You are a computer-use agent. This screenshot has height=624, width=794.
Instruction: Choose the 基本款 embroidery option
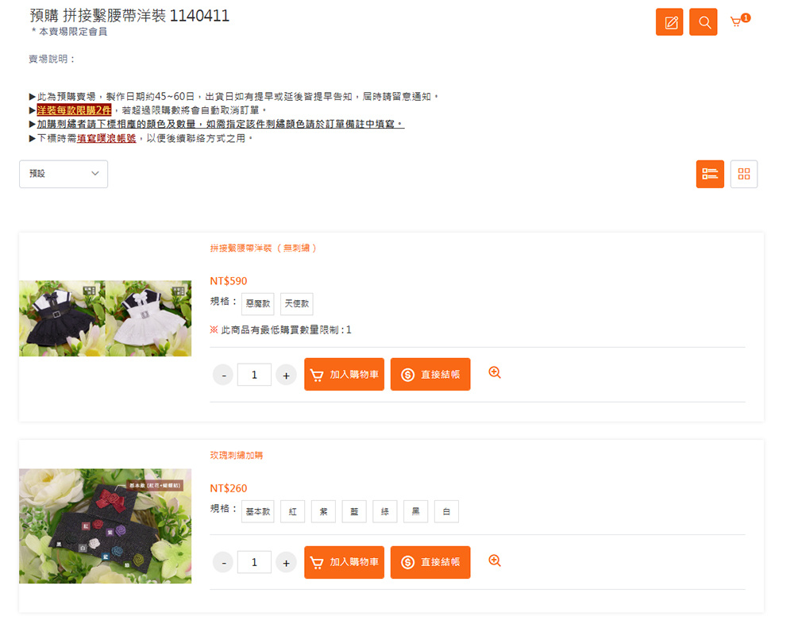point(258,511)
